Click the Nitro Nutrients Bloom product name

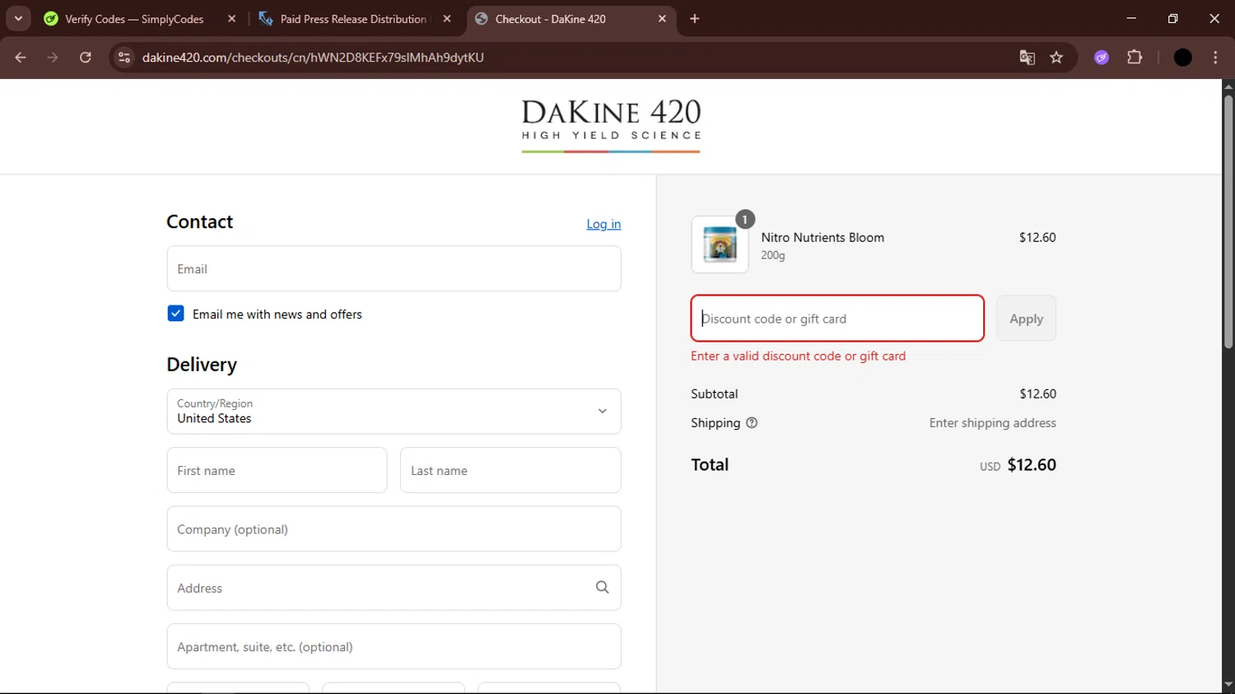click(823, 237)
